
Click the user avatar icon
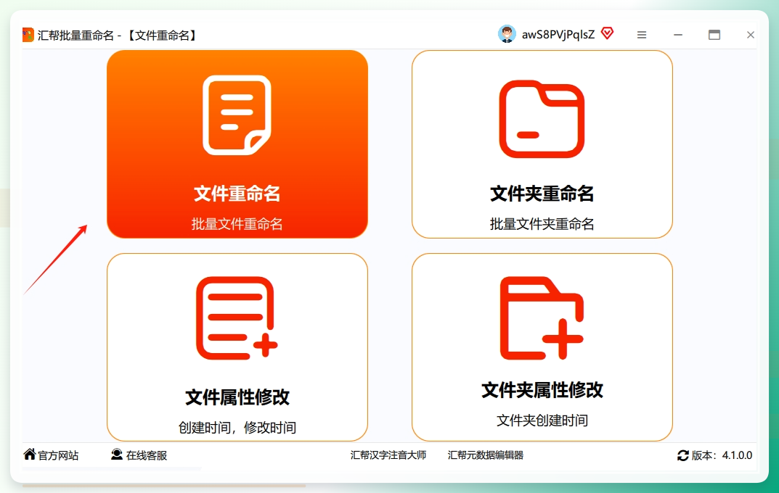point(507,34)
